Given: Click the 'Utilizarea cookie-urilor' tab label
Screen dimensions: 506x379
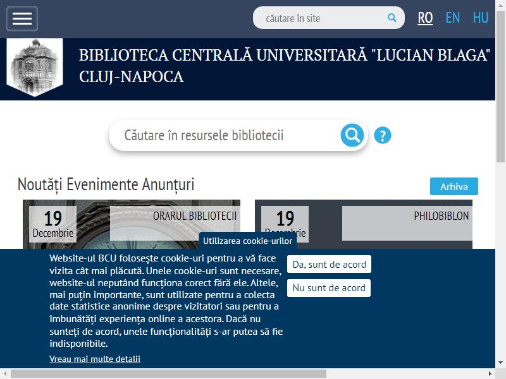Looking at the screenshot, I should pos(247,241).
